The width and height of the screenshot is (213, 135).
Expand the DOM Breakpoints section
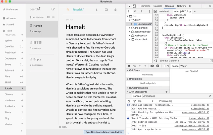127,88
